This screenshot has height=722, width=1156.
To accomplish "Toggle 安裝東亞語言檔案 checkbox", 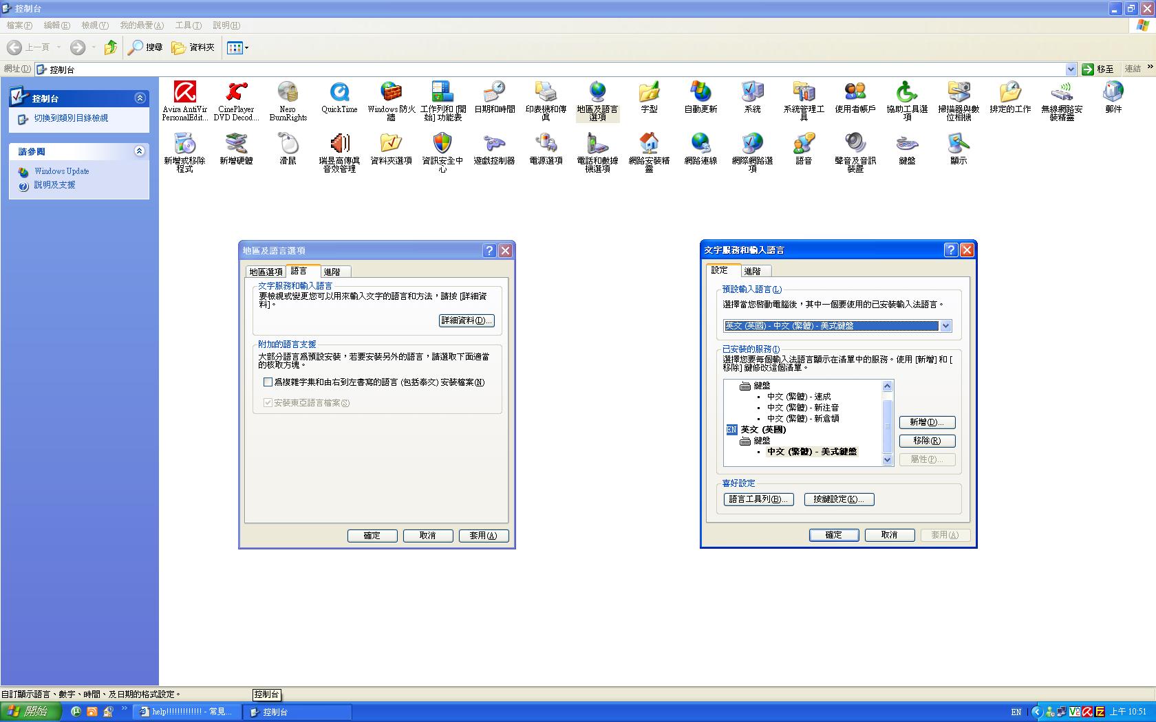I will click(x=268, y=403).
